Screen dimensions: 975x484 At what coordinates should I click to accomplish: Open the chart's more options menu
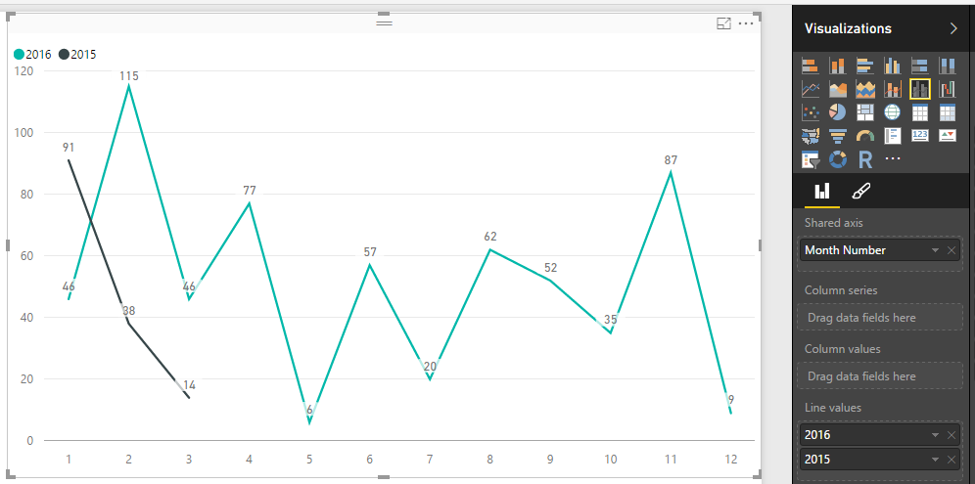point(745,23)
